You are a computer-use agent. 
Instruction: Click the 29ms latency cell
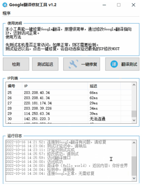(x=94, y=103)
